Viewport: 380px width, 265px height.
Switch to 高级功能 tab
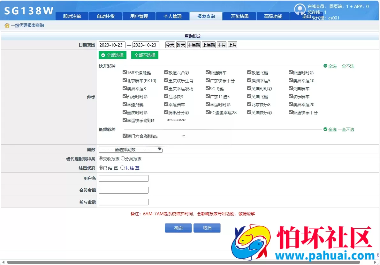click(273, 16)
